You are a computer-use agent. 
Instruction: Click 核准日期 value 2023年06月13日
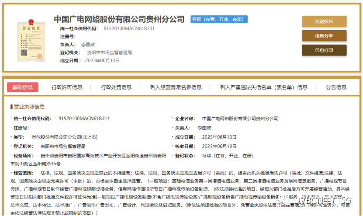219,146
